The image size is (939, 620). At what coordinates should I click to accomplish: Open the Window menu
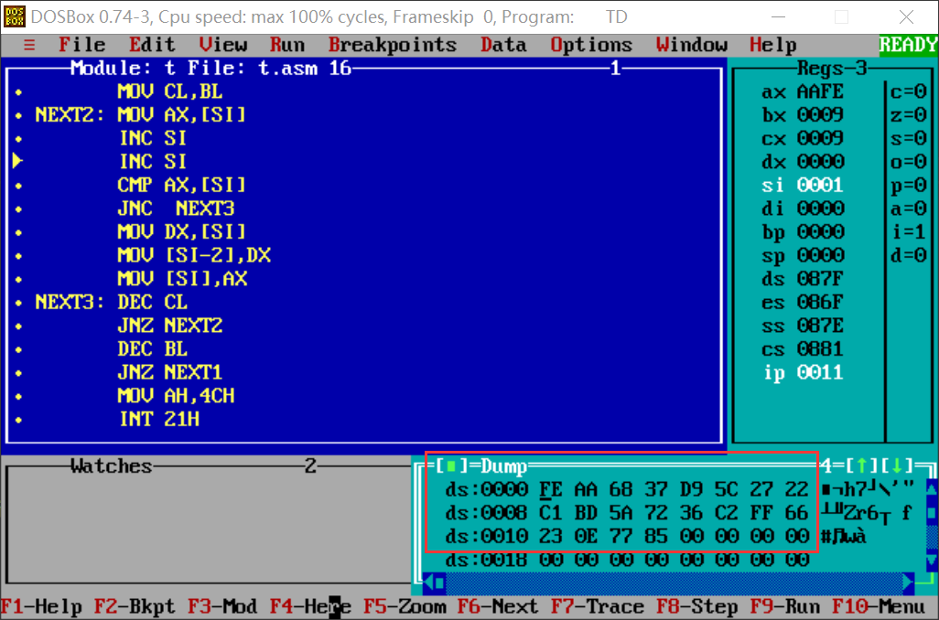coord(691,45)
